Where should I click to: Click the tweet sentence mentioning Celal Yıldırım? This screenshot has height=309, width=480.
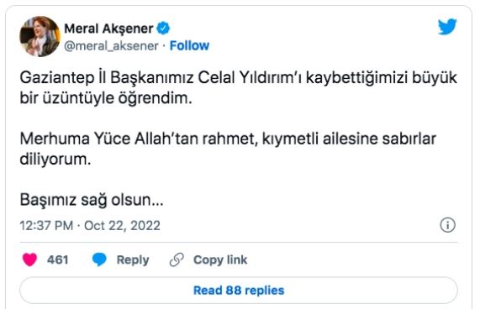239,88
